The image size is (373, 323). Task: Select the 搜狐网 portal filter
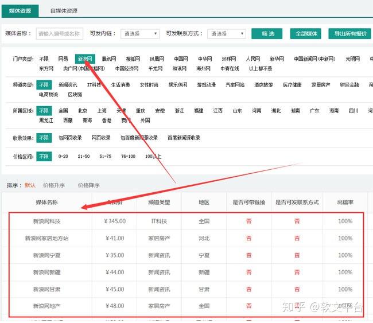point(133,59)
